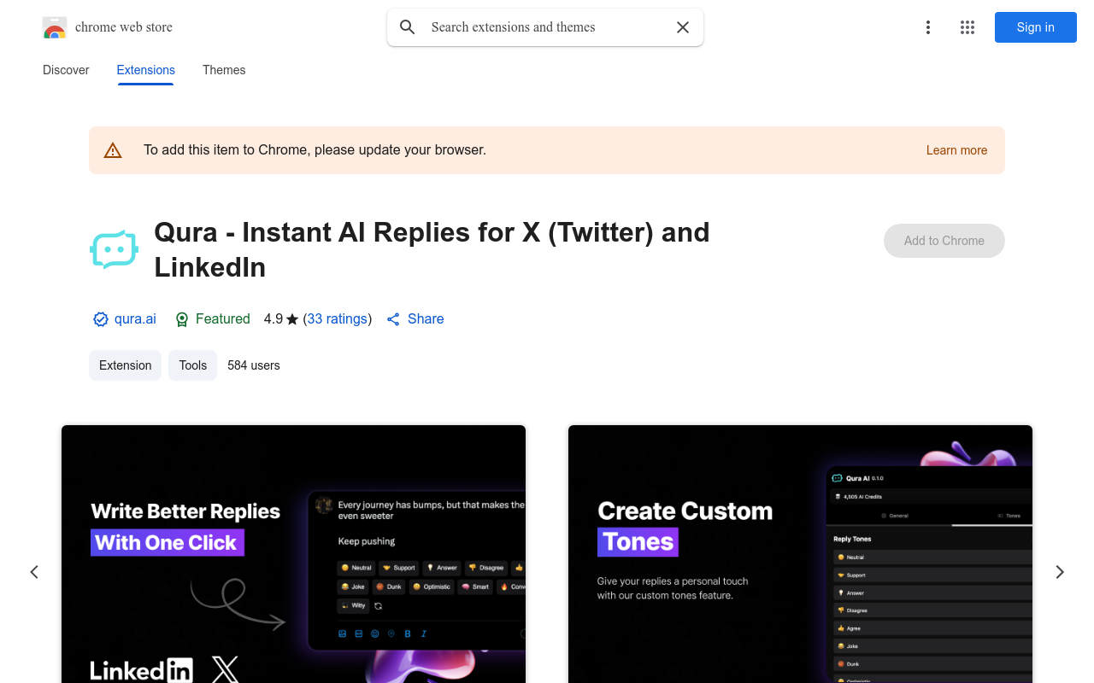Open the qura.ai publisher link
Viewport: 1094px width, 683px height.
click(135, 318)
